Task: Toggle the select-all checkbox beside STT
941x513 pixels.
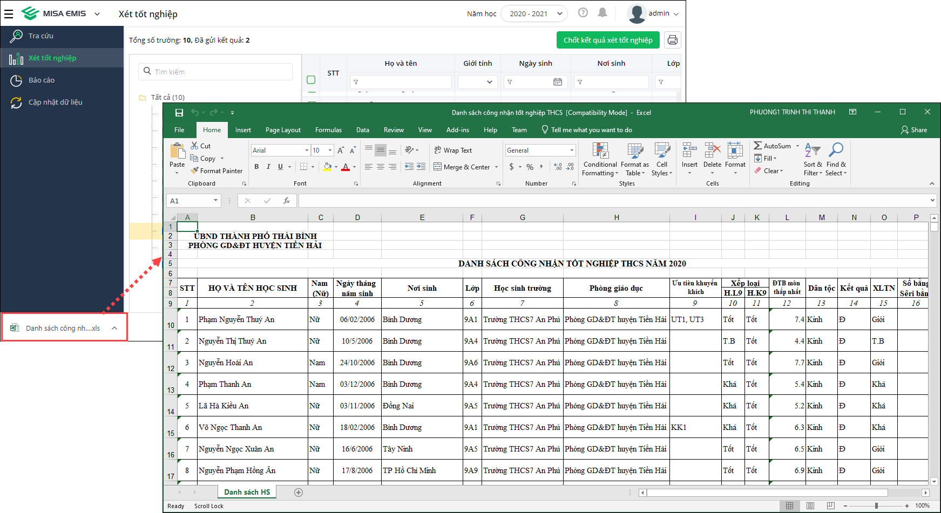Action: click(x=311, y=80)
